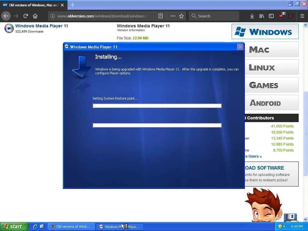Click the page vertical scrollbar thumb

[306, 134]
